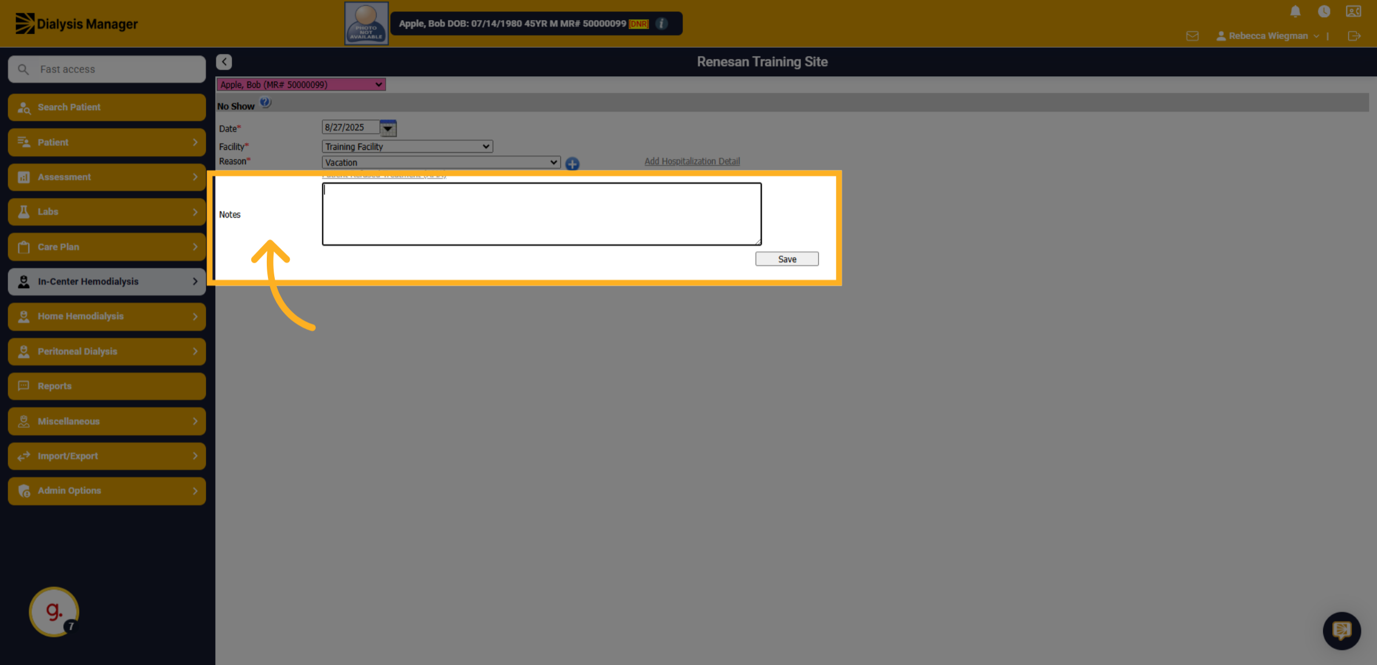
Task: Open the Rebecca Wiegman user menu
Action: [x=1268, y=36]
